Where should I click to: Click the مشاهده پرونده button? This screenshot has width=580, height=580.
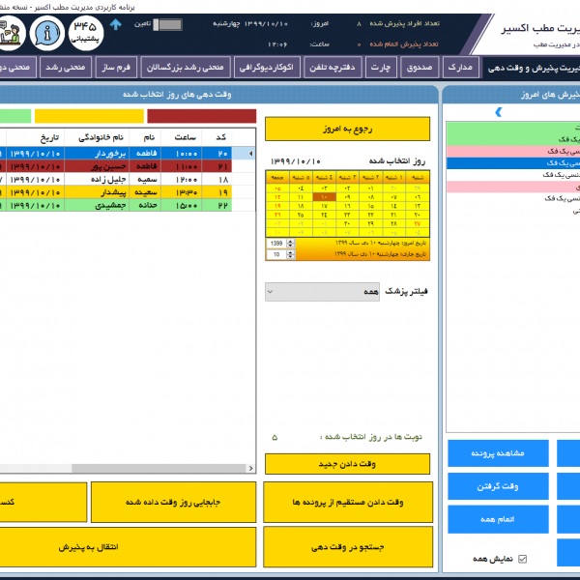[x=497, y=452]
